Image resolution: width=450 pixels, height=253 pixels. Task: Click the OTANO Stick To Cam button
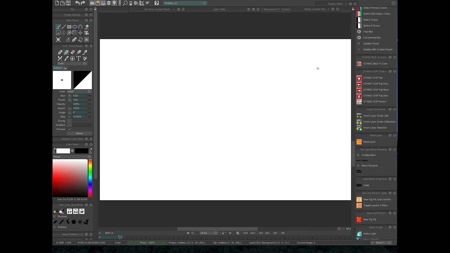click(375, 64)
